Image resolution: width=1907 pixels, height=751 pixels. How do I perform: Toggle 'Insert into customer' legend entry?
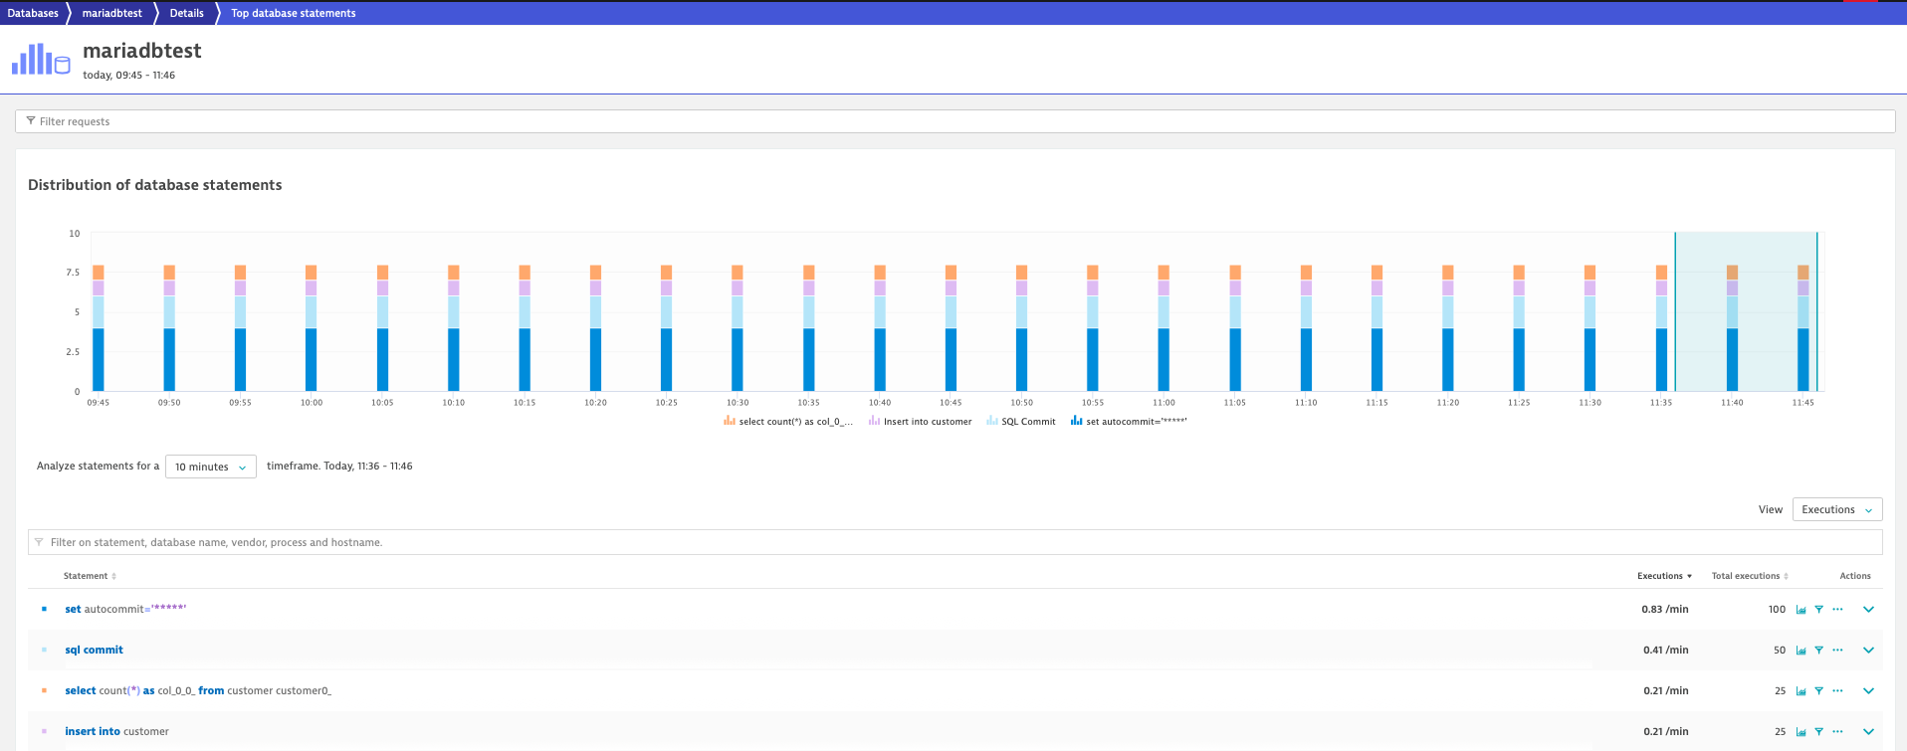click(920, 422)
